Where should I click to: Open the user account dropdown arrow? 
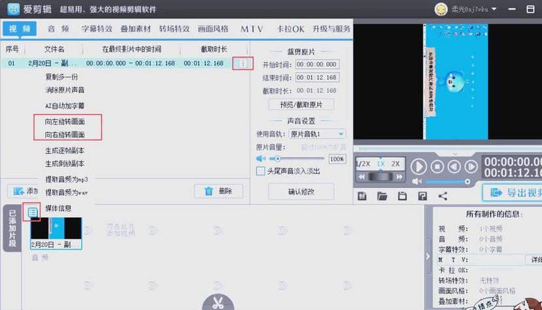click(494, 9)
